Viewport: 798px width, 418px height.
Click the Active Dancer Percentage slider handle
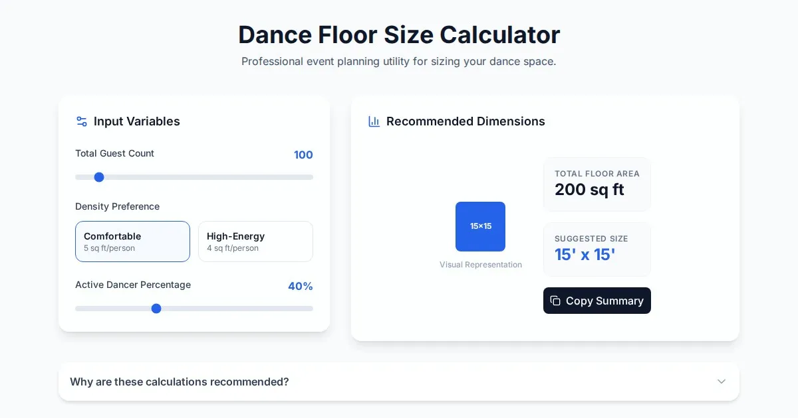pos(156,309)
